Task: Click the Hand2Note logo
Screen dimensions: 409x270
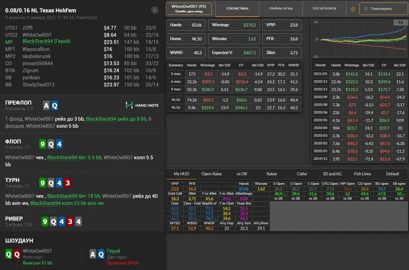Action: coord(142,105)
